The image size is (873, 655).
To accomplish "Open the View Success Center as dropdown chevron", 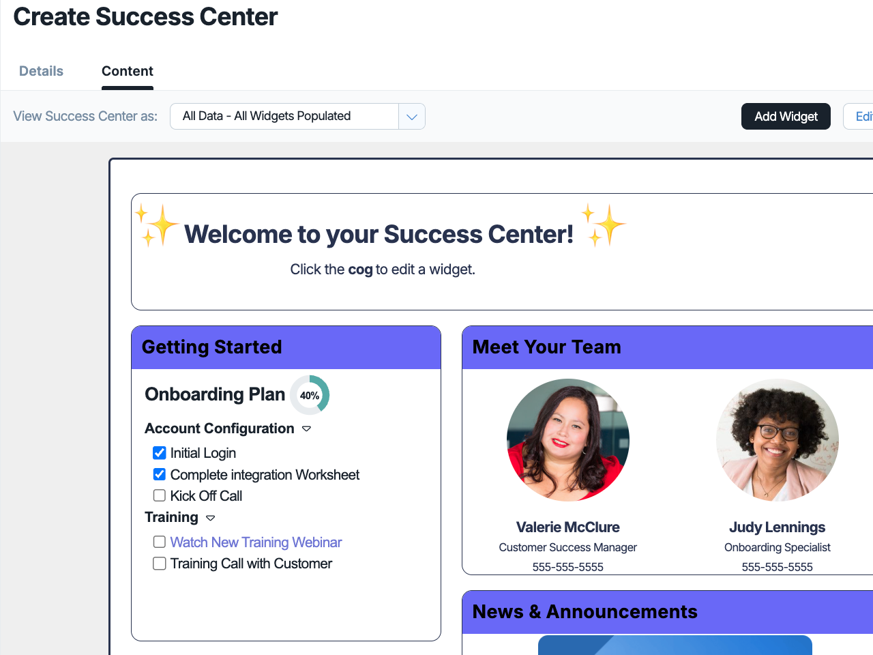I will point(412,117).
